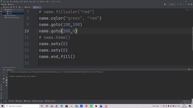Open the Event Log
This screenshot has width=193, height=108.
(186, 101)
